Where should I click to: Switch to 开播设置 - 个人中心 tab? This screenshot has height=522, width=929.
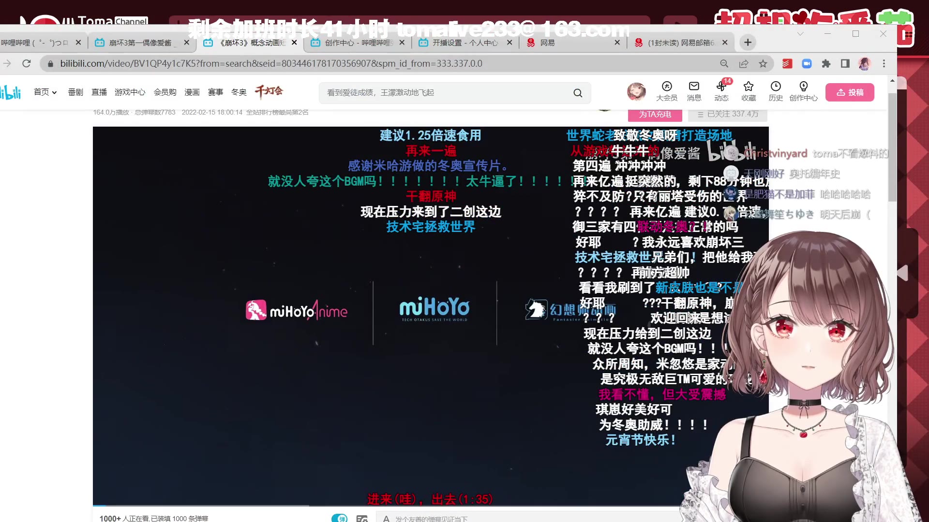464,43
